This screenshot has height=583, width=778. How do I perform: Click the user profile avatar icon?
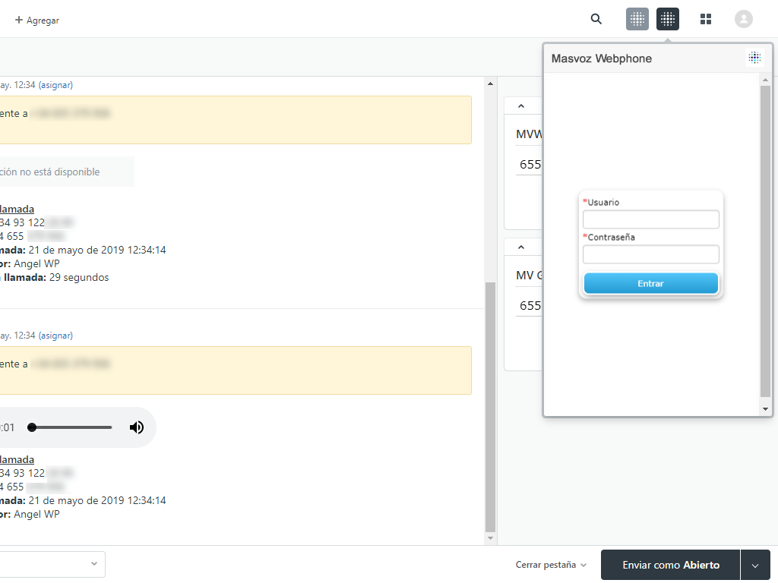pyautogui.click(x=744, y=19)
